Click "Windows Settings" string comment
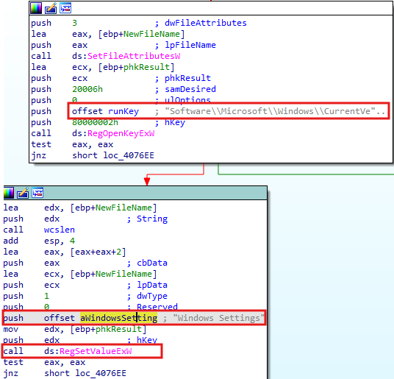 point(218,318)
